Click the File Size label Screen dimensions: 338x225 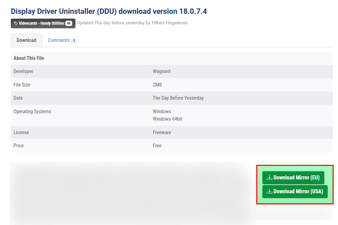click(22, 85)
